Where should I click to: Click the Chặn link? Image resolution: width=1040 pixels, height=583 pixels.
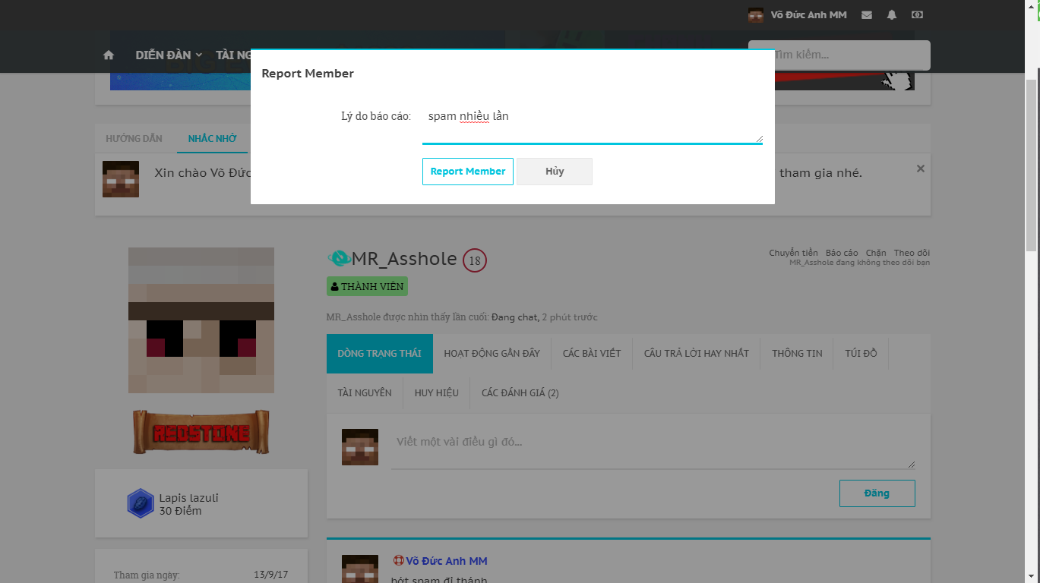click(x=876, y=253)
